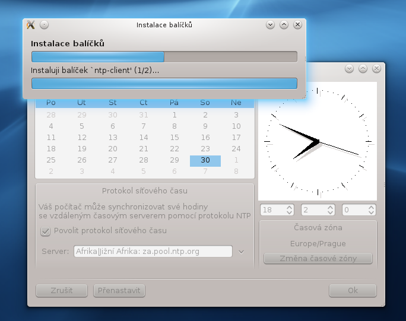Select day 11 in the calendar
406x321 pixels.
51,138
